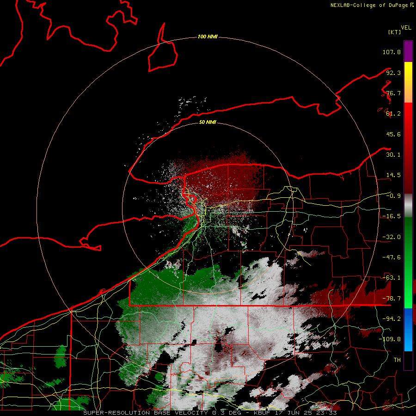Pick the purple band on velocity color bar
The width and height of the screenshot is (416, 416).
408,51
